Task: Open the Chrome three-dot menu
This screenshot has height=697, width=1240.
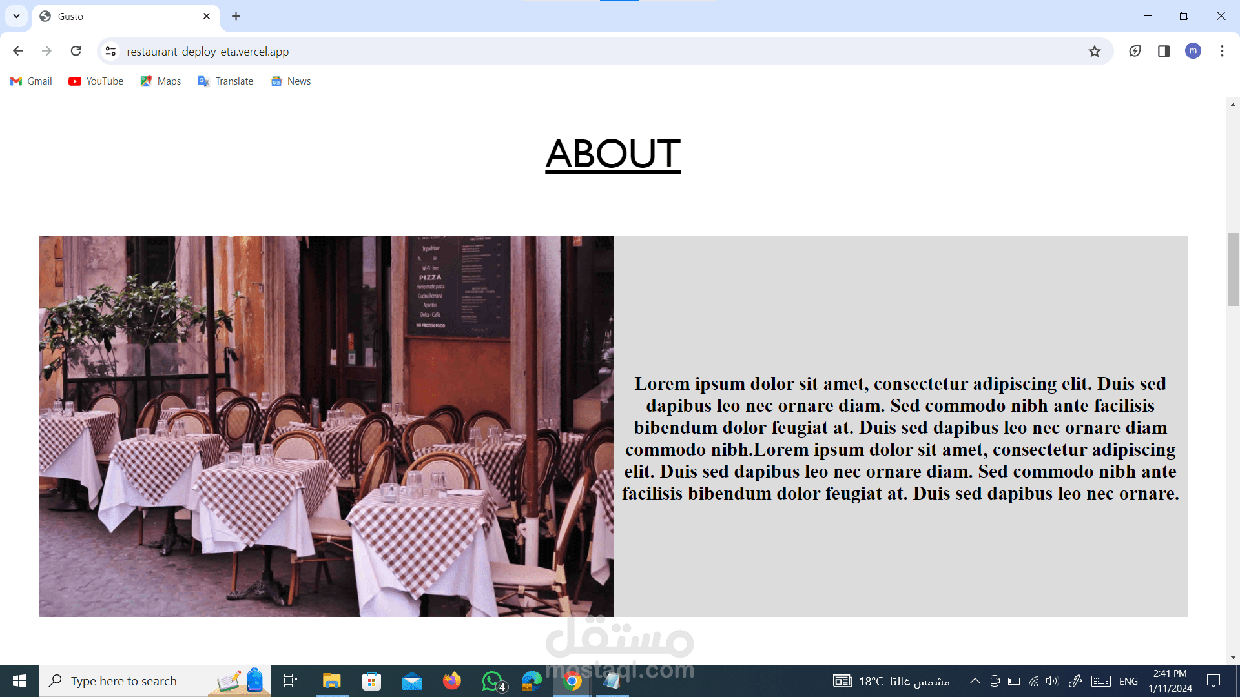Action: tap(1222, 51)
